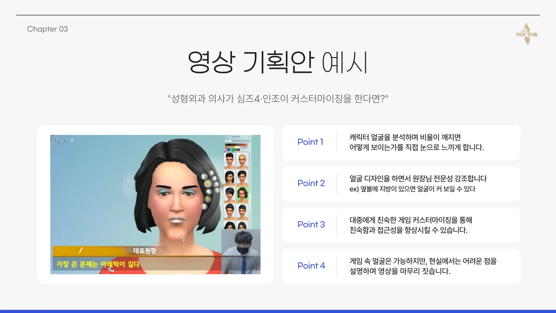Click the magnifying glass icon beside the Sim's head
This screenshot has height=313, width=556.
click(128, 182)
